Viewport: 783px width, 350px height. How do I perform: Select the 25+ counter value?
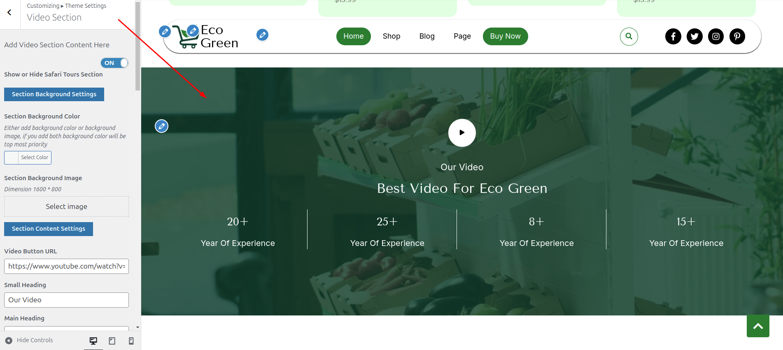387,222
